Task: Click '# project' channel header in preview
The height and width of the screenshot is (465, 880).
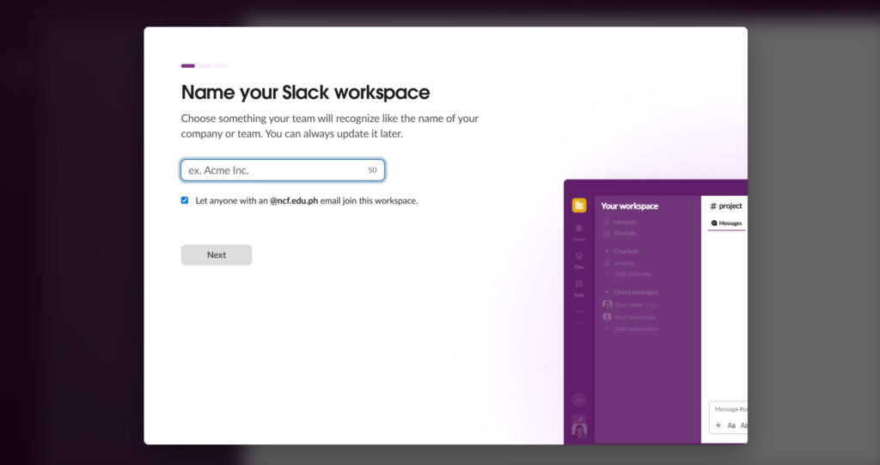Action: click(x=726, y=206)
